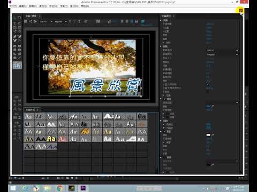Expand the shadow Angle row

(x=163, y=142)
